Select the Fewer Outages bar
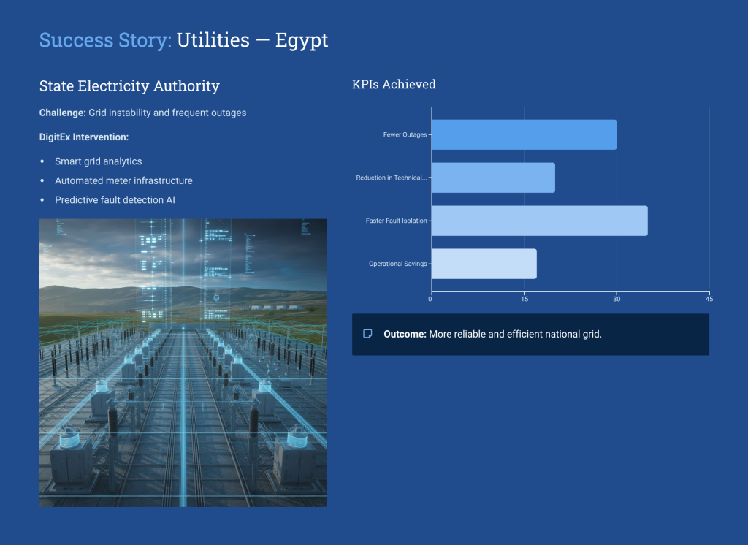This screenshot has height=545, width=748. (524, 134)
